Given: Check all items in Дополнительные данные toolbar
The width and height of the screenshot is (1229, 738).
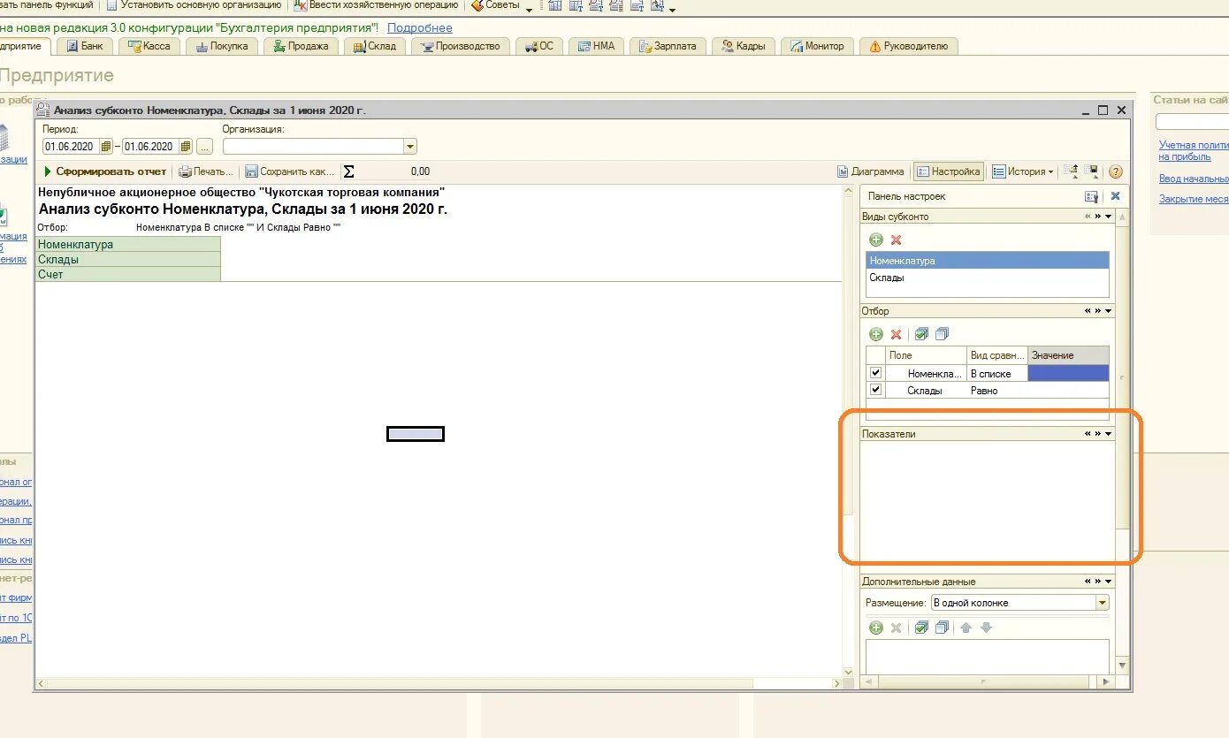Looking at the screenshot, I should coord(921,628).
